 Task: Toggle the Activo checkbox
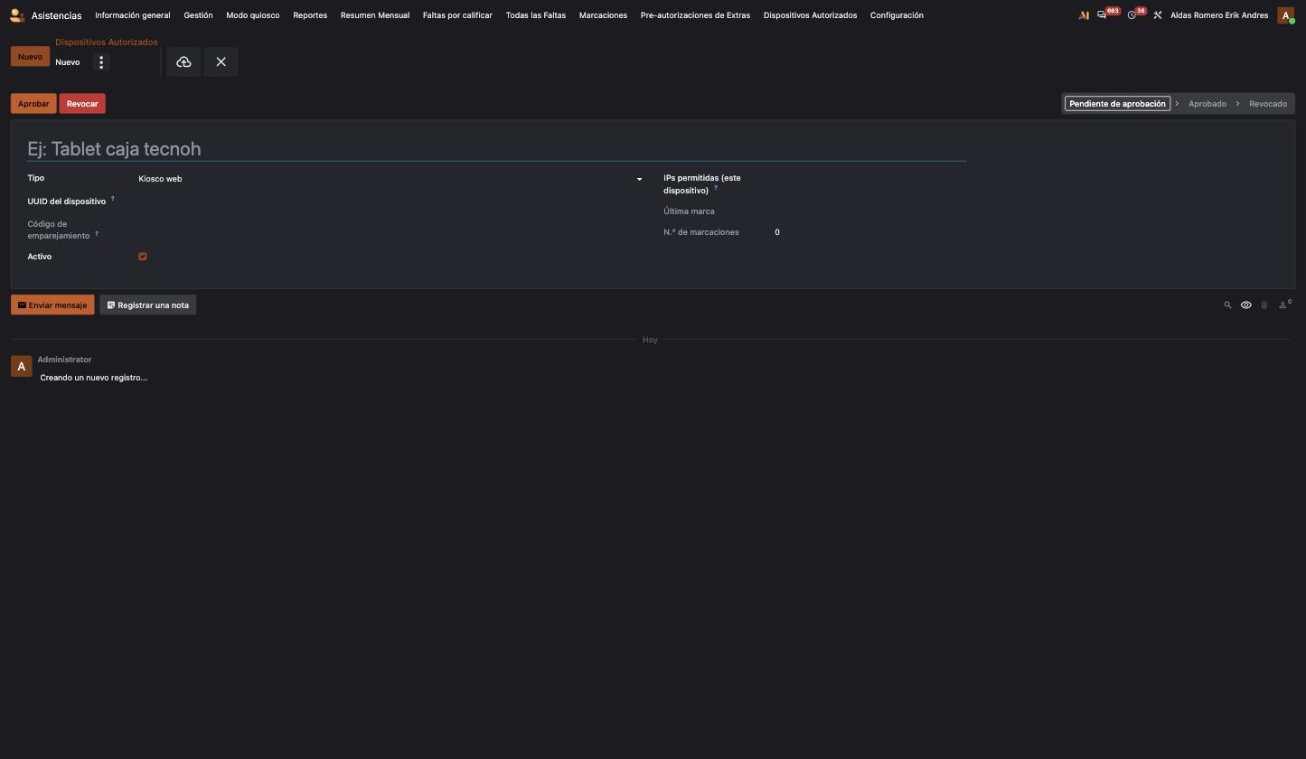pyautogui.click(x=143, y=257)
